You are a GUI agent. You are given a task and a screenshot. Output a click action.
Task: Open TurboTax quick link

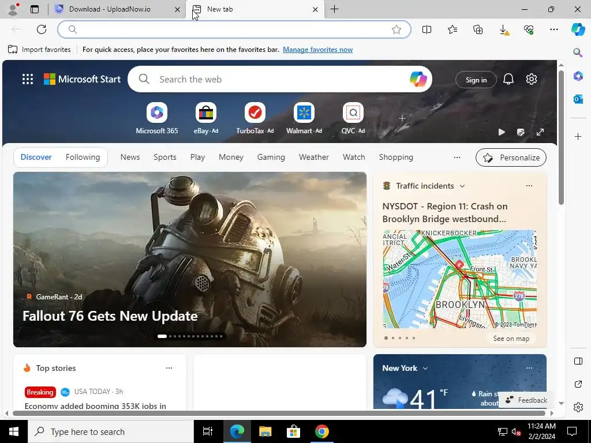click(x=255, y=118)
